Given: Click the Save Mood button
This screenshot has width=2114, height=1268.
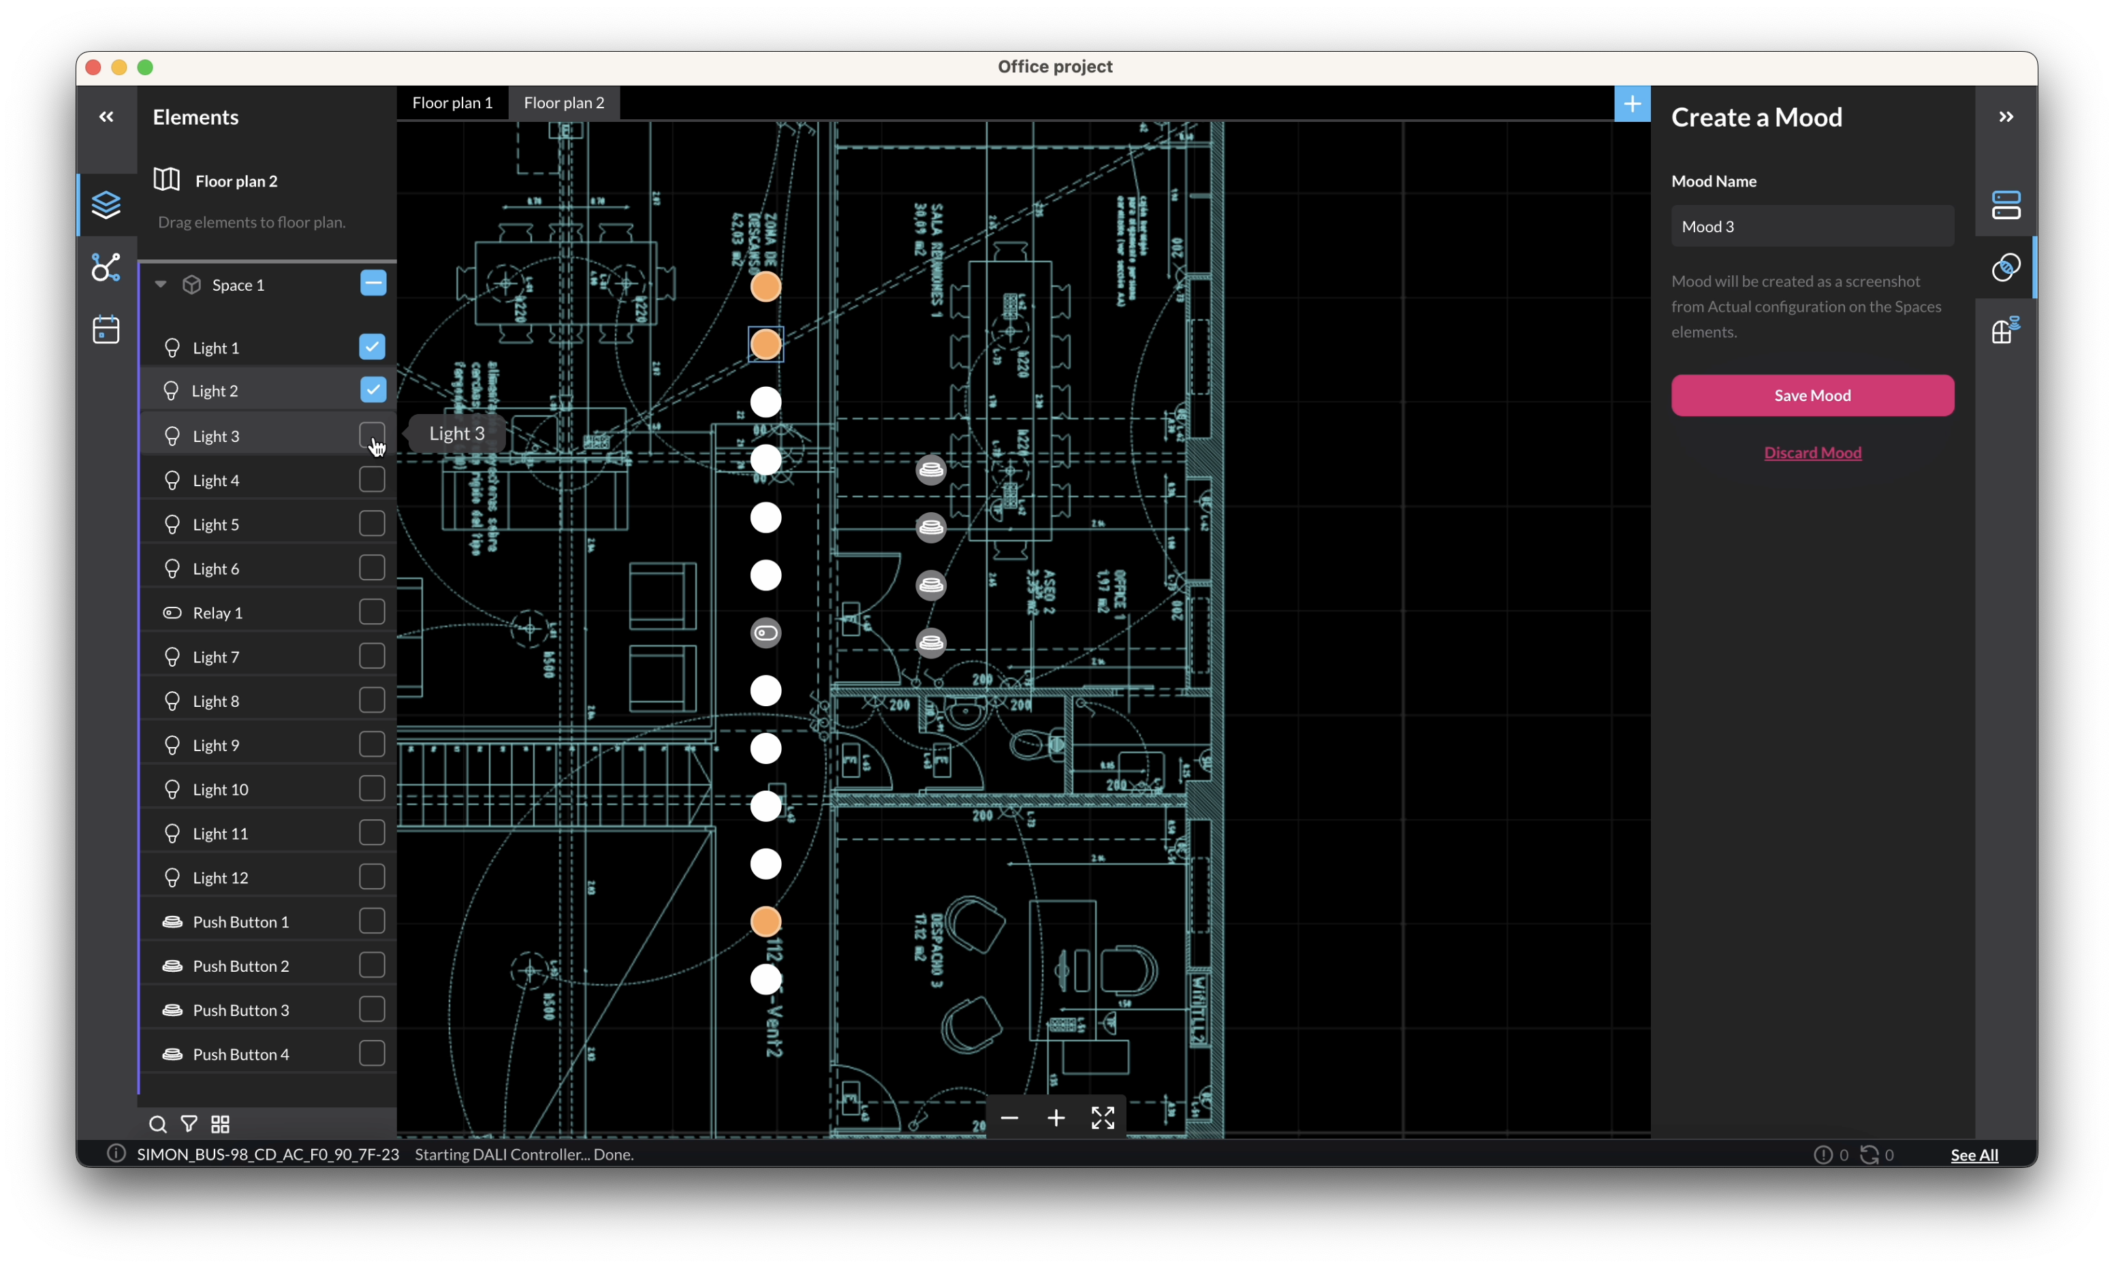Looking at the screenshot, I should [x=1812, y=395].
